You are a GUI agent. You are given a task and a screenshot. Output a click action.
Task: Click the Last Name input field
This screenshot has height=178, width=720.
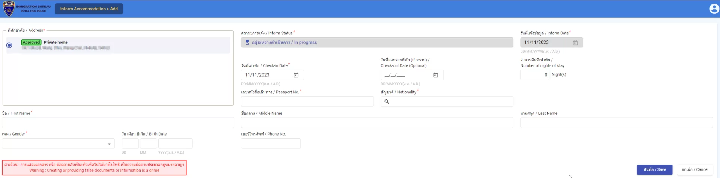point(616,123)
